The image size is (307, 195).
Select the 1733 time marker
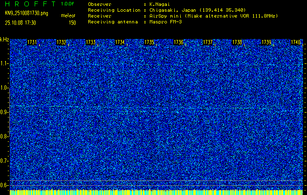point(91,42)
